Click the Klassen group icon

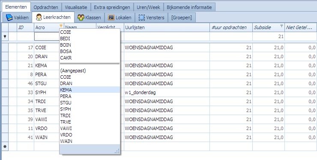tap(81, 18)
